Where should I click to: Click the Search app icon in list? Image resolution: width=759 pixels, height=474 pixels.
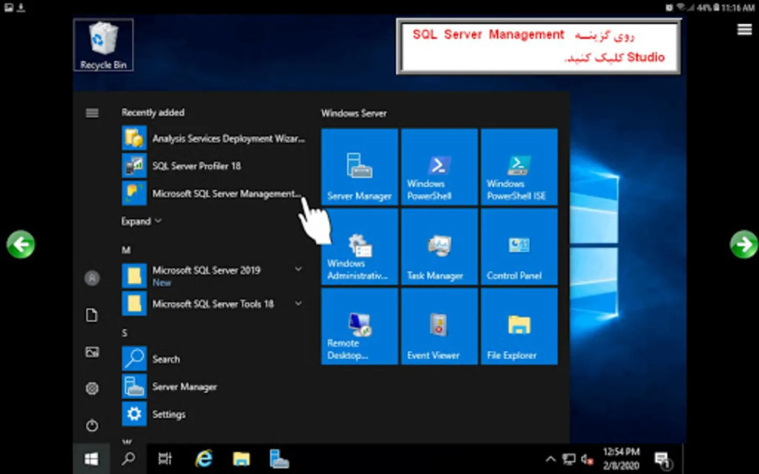(134, 359)
